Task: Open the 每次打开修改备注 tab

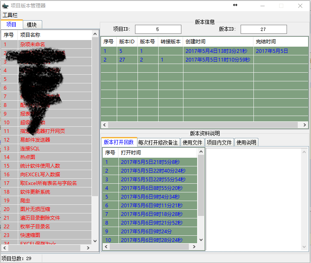Action: point(158,142)
